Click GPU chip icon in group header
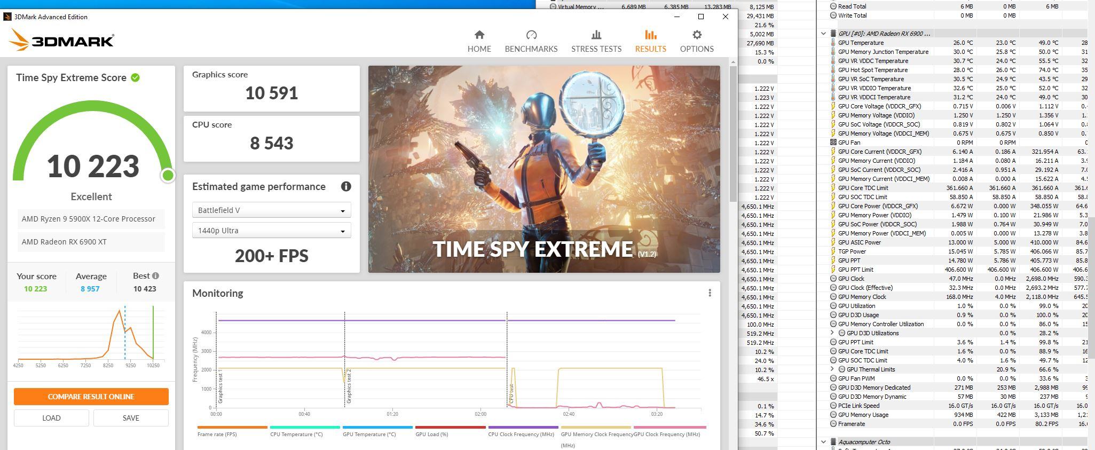 click(x=833, y=34)
